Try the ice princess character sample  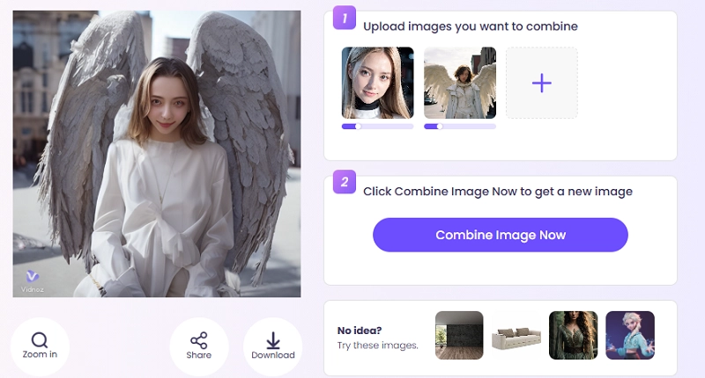(x=629, y=335)
